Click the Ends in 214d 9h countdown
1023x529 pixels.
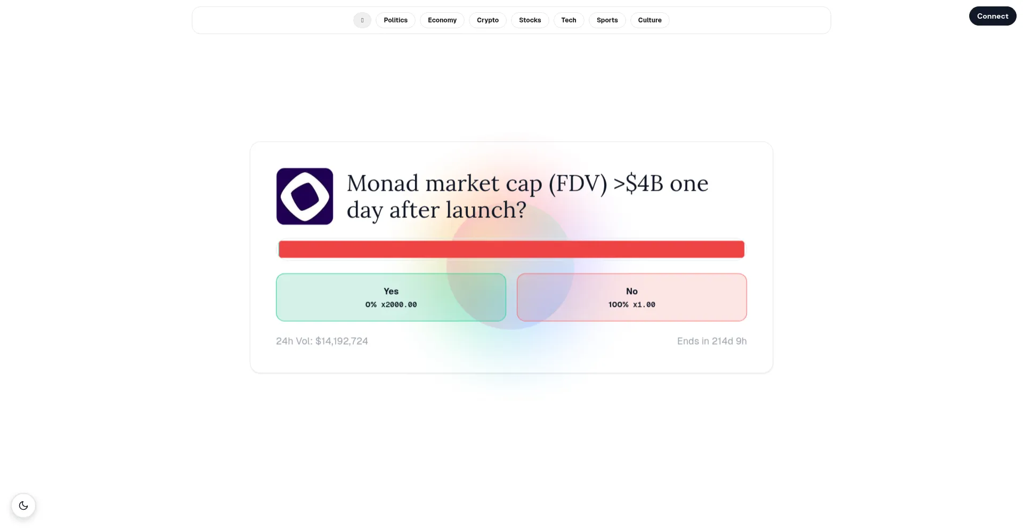pyautogui.click(x=711, y=341)
